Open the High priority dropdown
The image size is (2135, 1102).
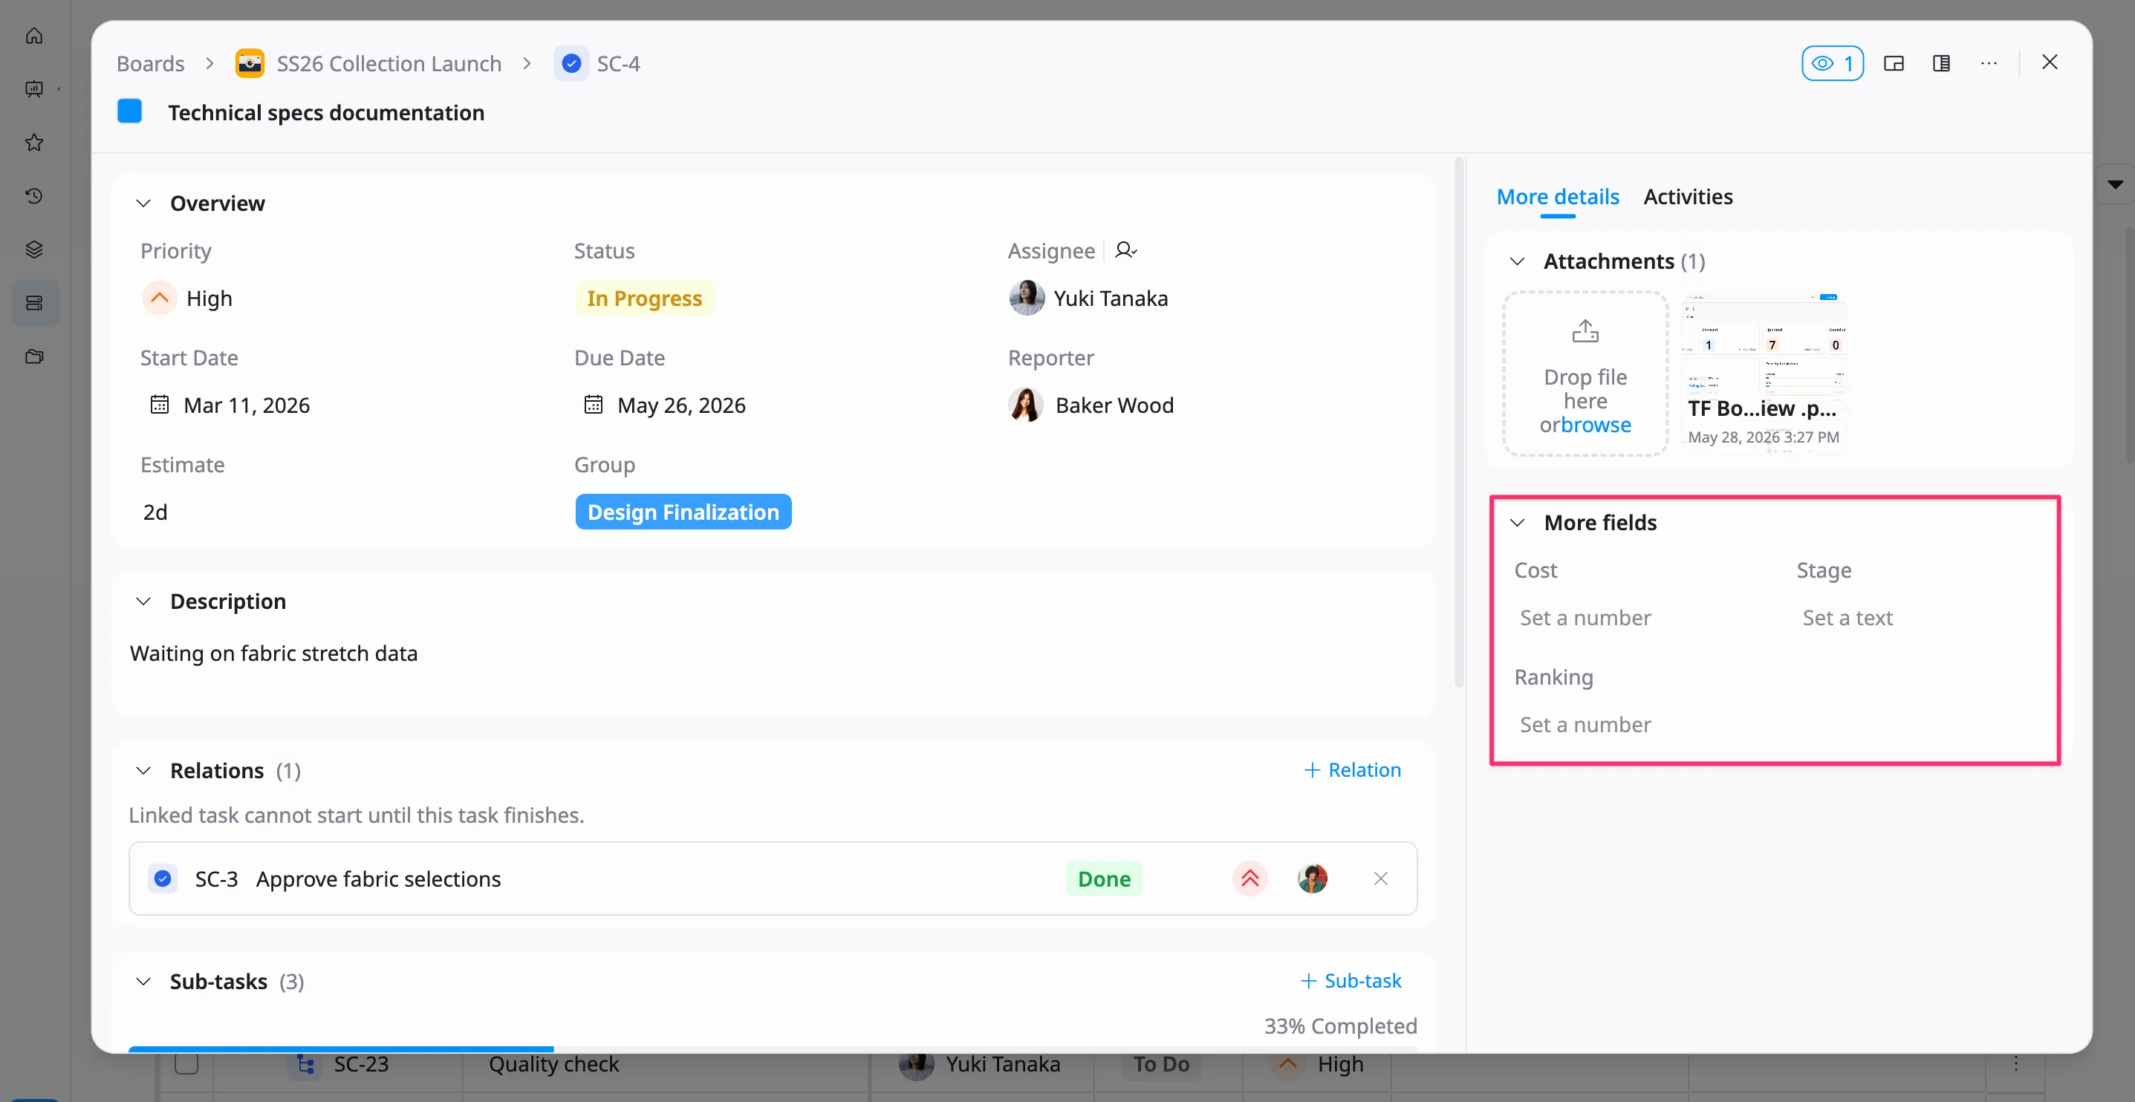(x=187, y=299)
